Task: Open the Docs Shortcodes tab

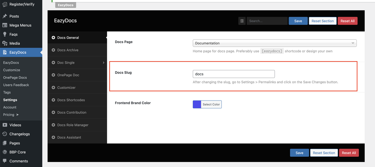Action: 77,100
